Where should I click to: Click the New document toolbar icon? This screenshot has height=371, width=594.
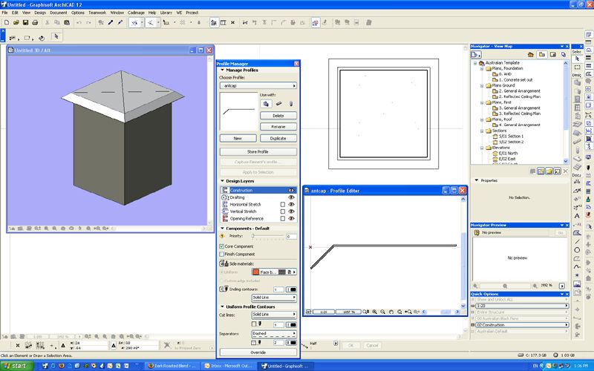[x=6, y=23]
